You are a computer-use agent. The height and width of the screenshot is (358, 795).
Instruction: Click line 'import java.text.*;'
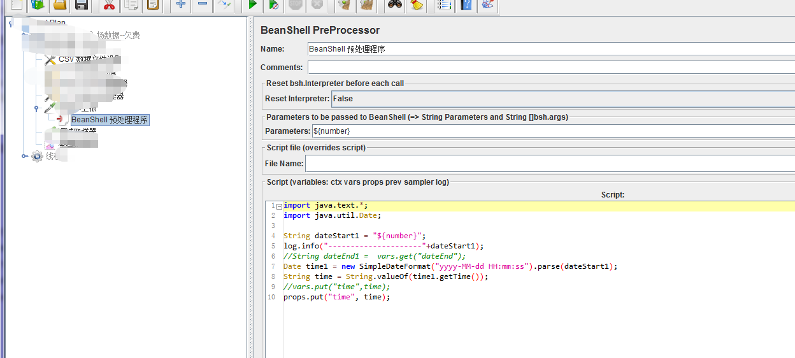326,205
